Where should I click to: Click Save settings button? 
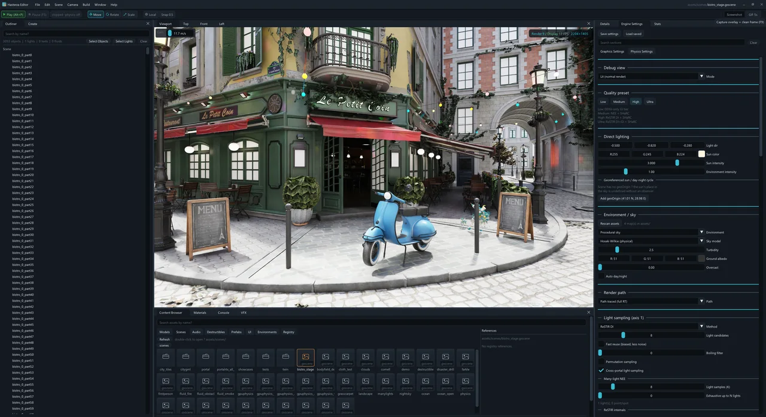pos(609,34)
